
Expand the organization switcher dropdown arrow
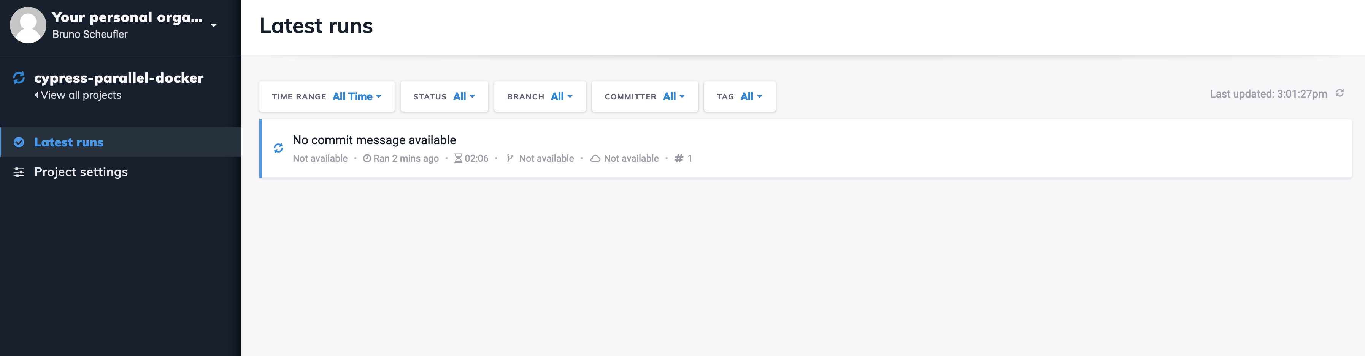pos(214,25)
